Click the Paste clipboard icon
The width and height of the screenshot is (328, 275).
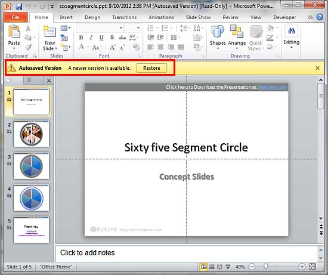click(14, 32)
